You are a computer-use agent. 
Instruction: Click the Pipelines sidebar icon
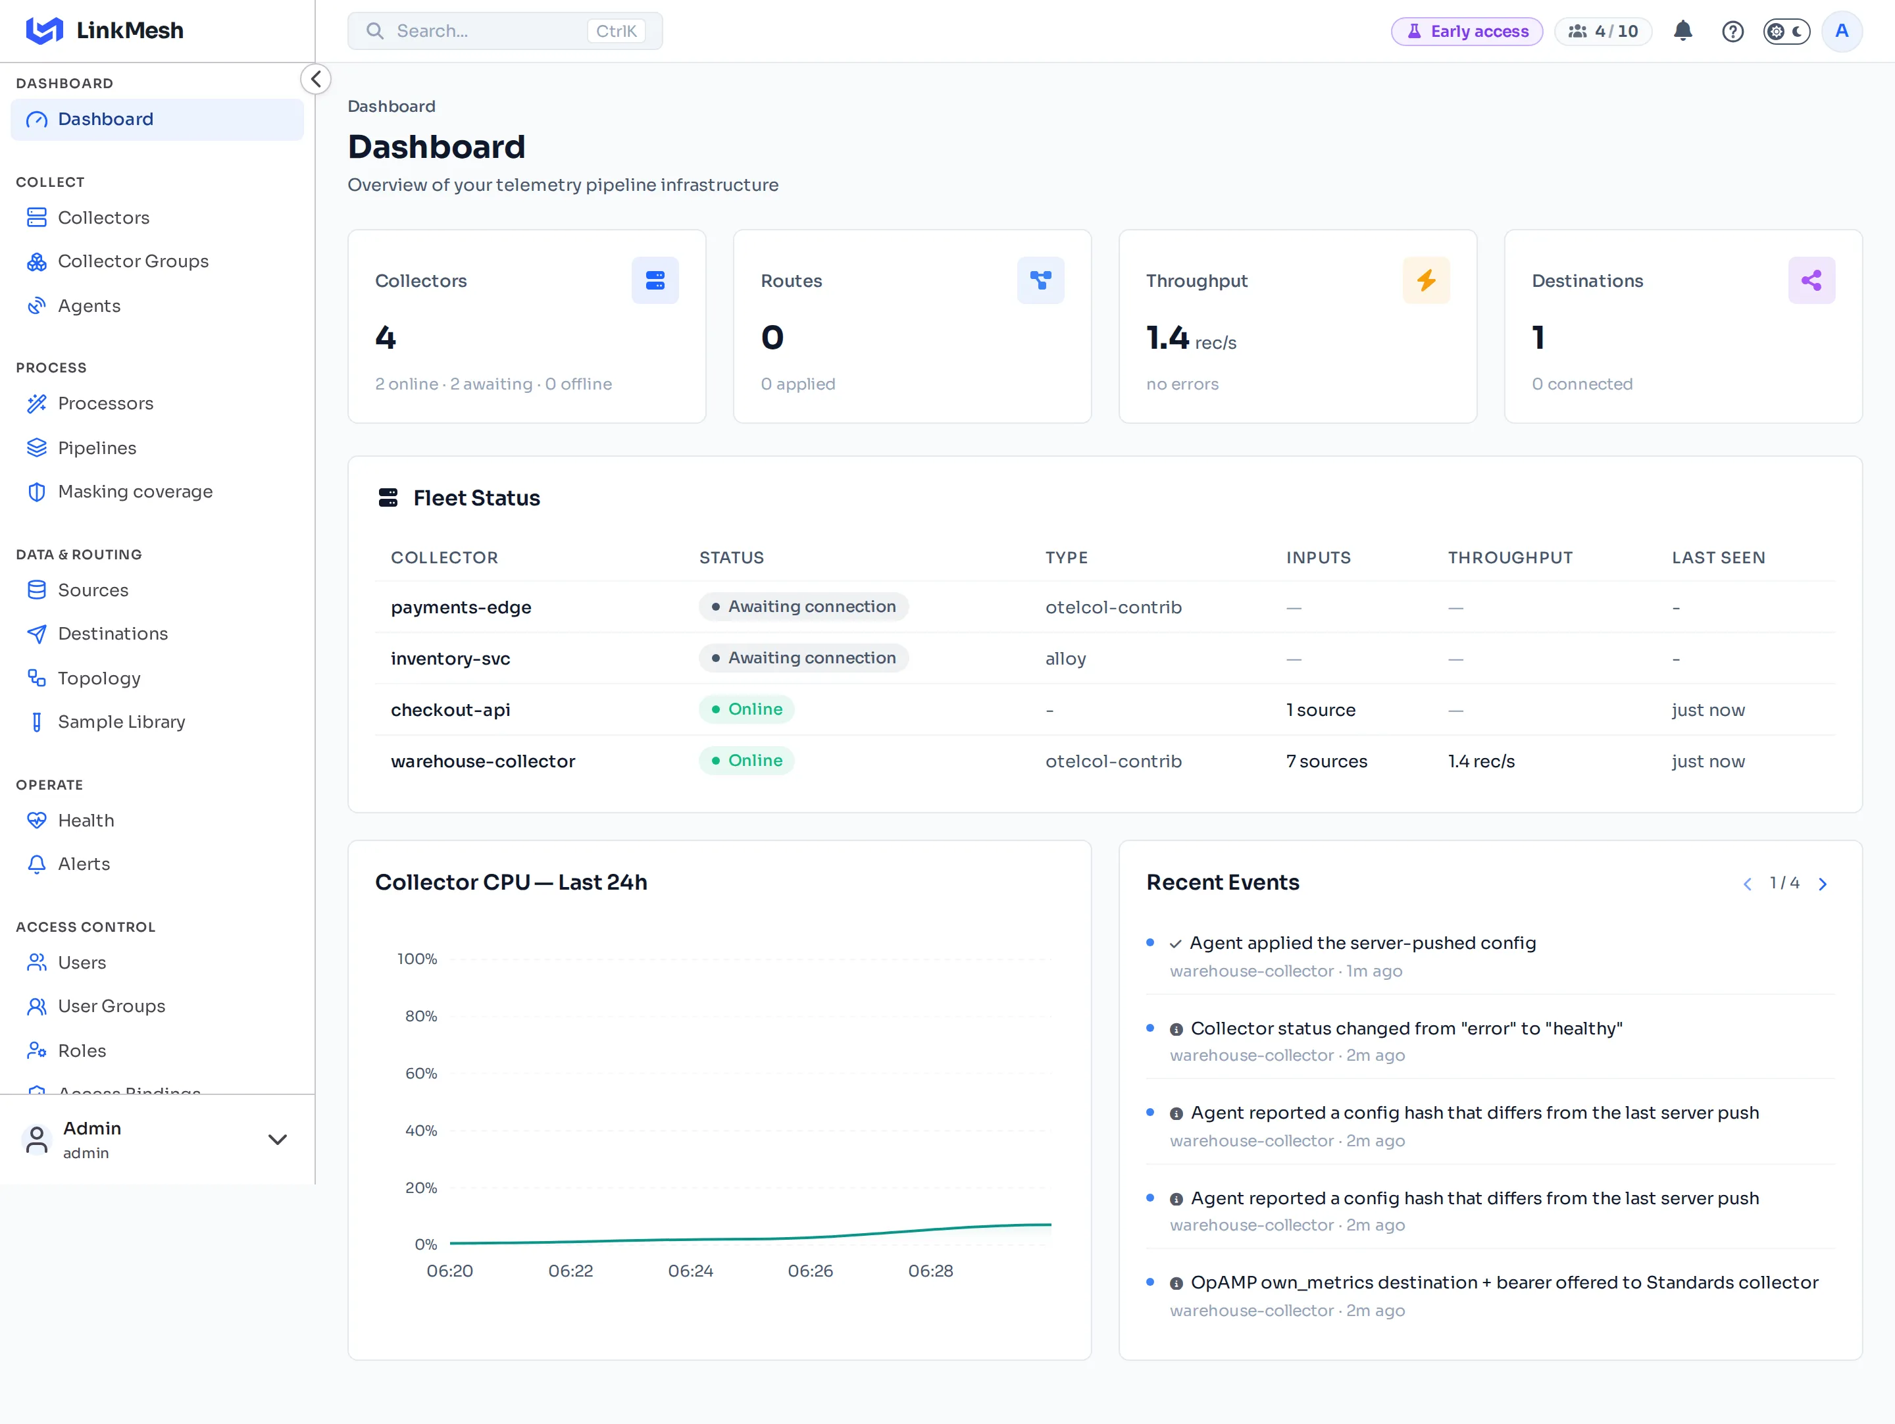[x=37, y=448]
